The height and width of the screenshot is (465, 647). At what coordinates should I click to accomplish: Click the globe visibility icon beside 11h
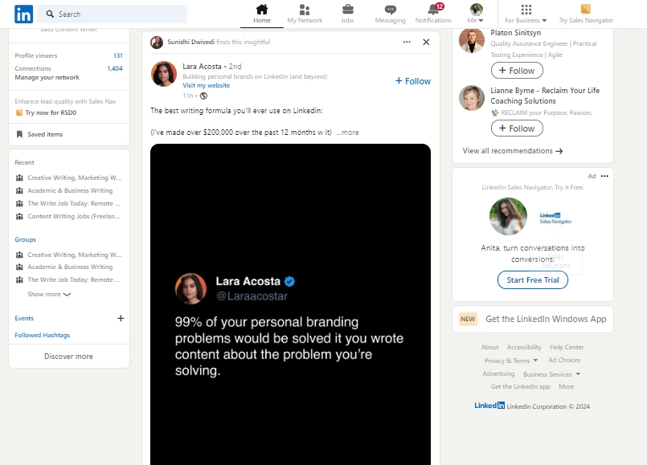pos(203,96)
